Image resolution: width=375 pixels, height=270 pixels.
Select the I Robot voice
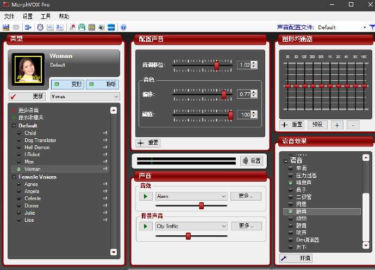(32, 155)
